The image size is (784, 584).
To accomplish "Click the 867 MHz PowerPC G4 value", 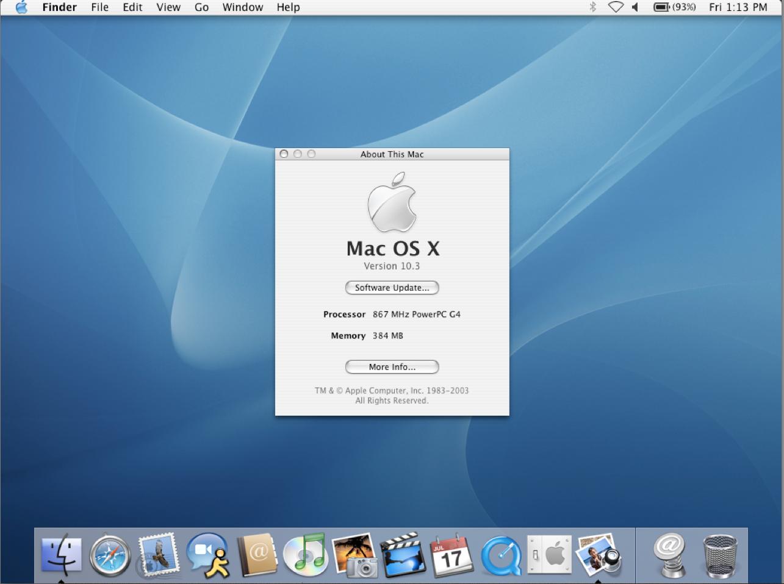I will click(417, 315).
